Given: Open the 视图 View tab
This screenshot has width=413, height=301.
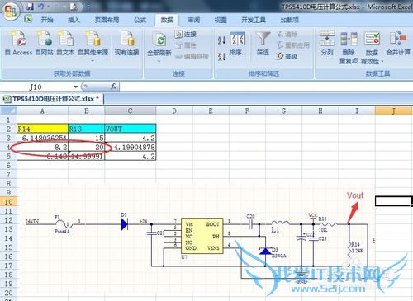Looking at the screenshot, I should [221, 20].
